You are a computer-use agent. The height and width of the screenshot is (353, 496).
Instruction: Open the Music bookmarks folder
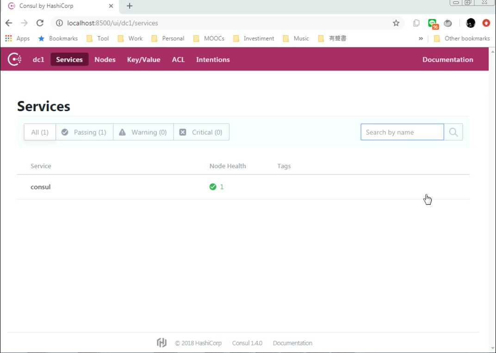pos(296,38)
